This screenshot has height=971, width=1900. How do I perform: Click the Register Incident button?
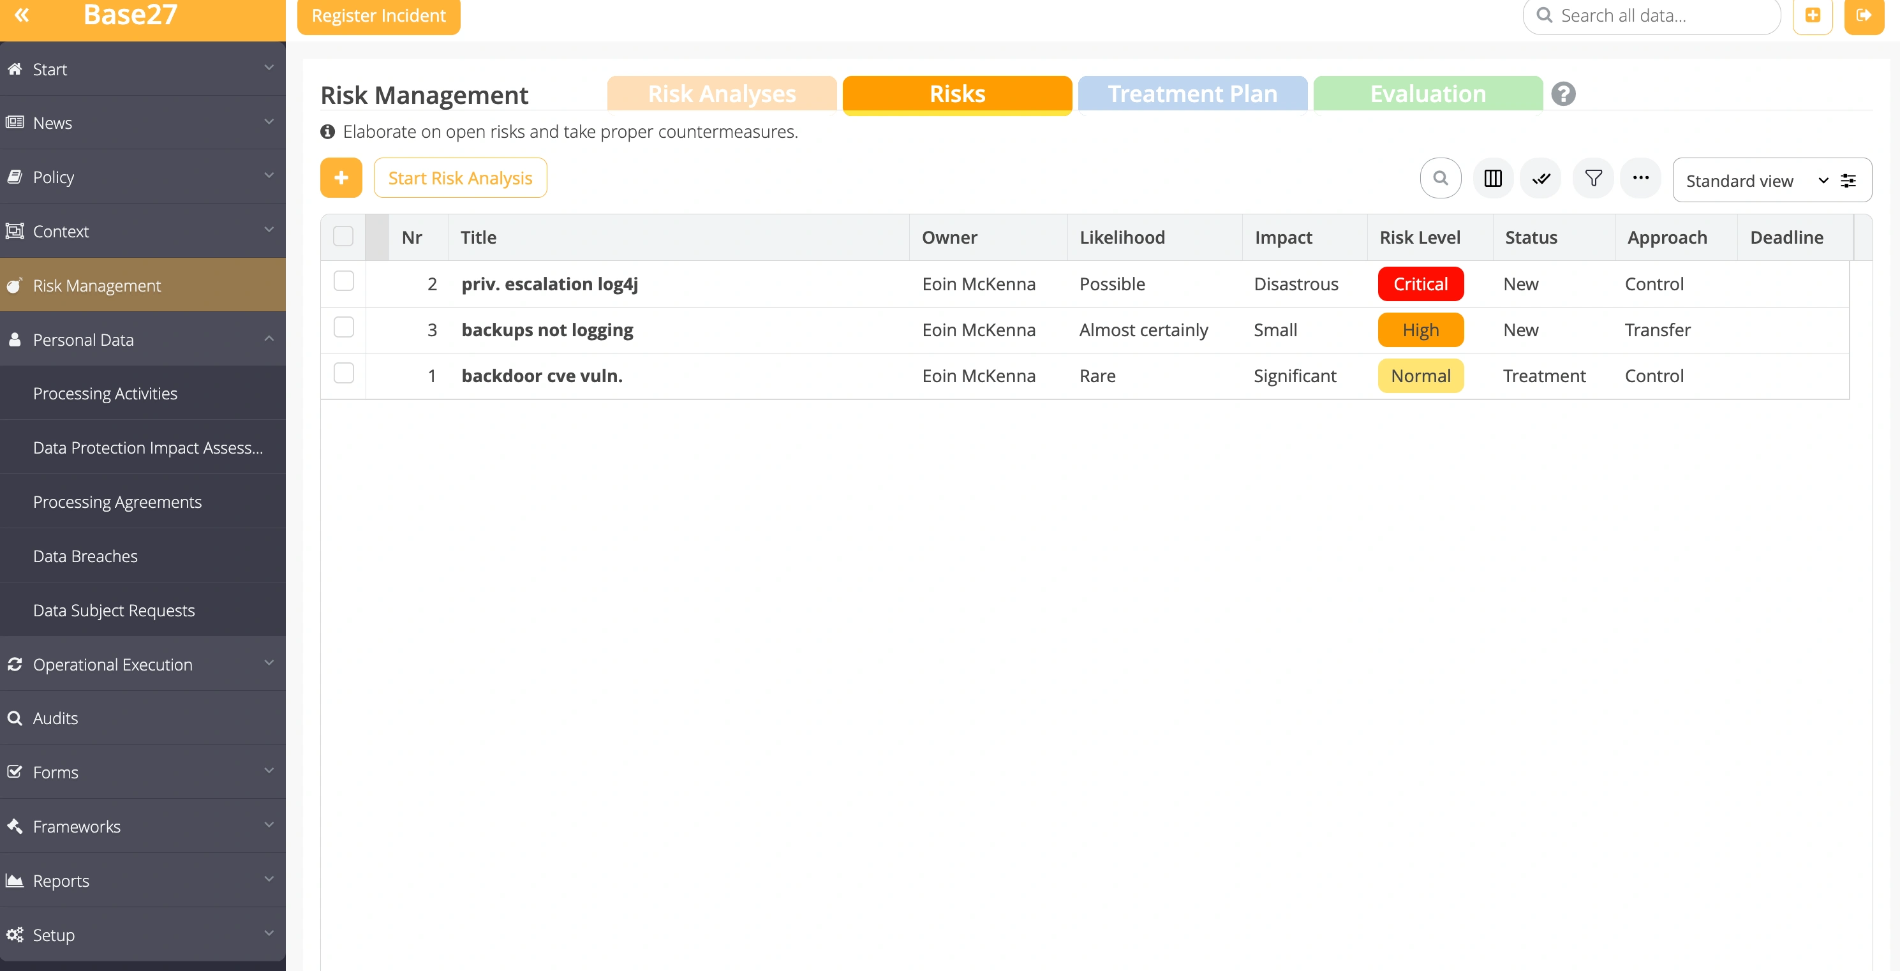378,15
